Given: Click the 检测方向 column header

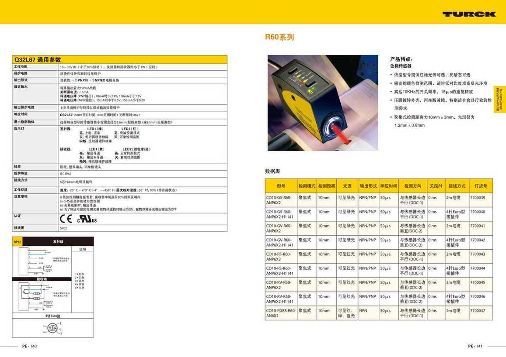Looking at the screenshot, I should click(413, 186).
